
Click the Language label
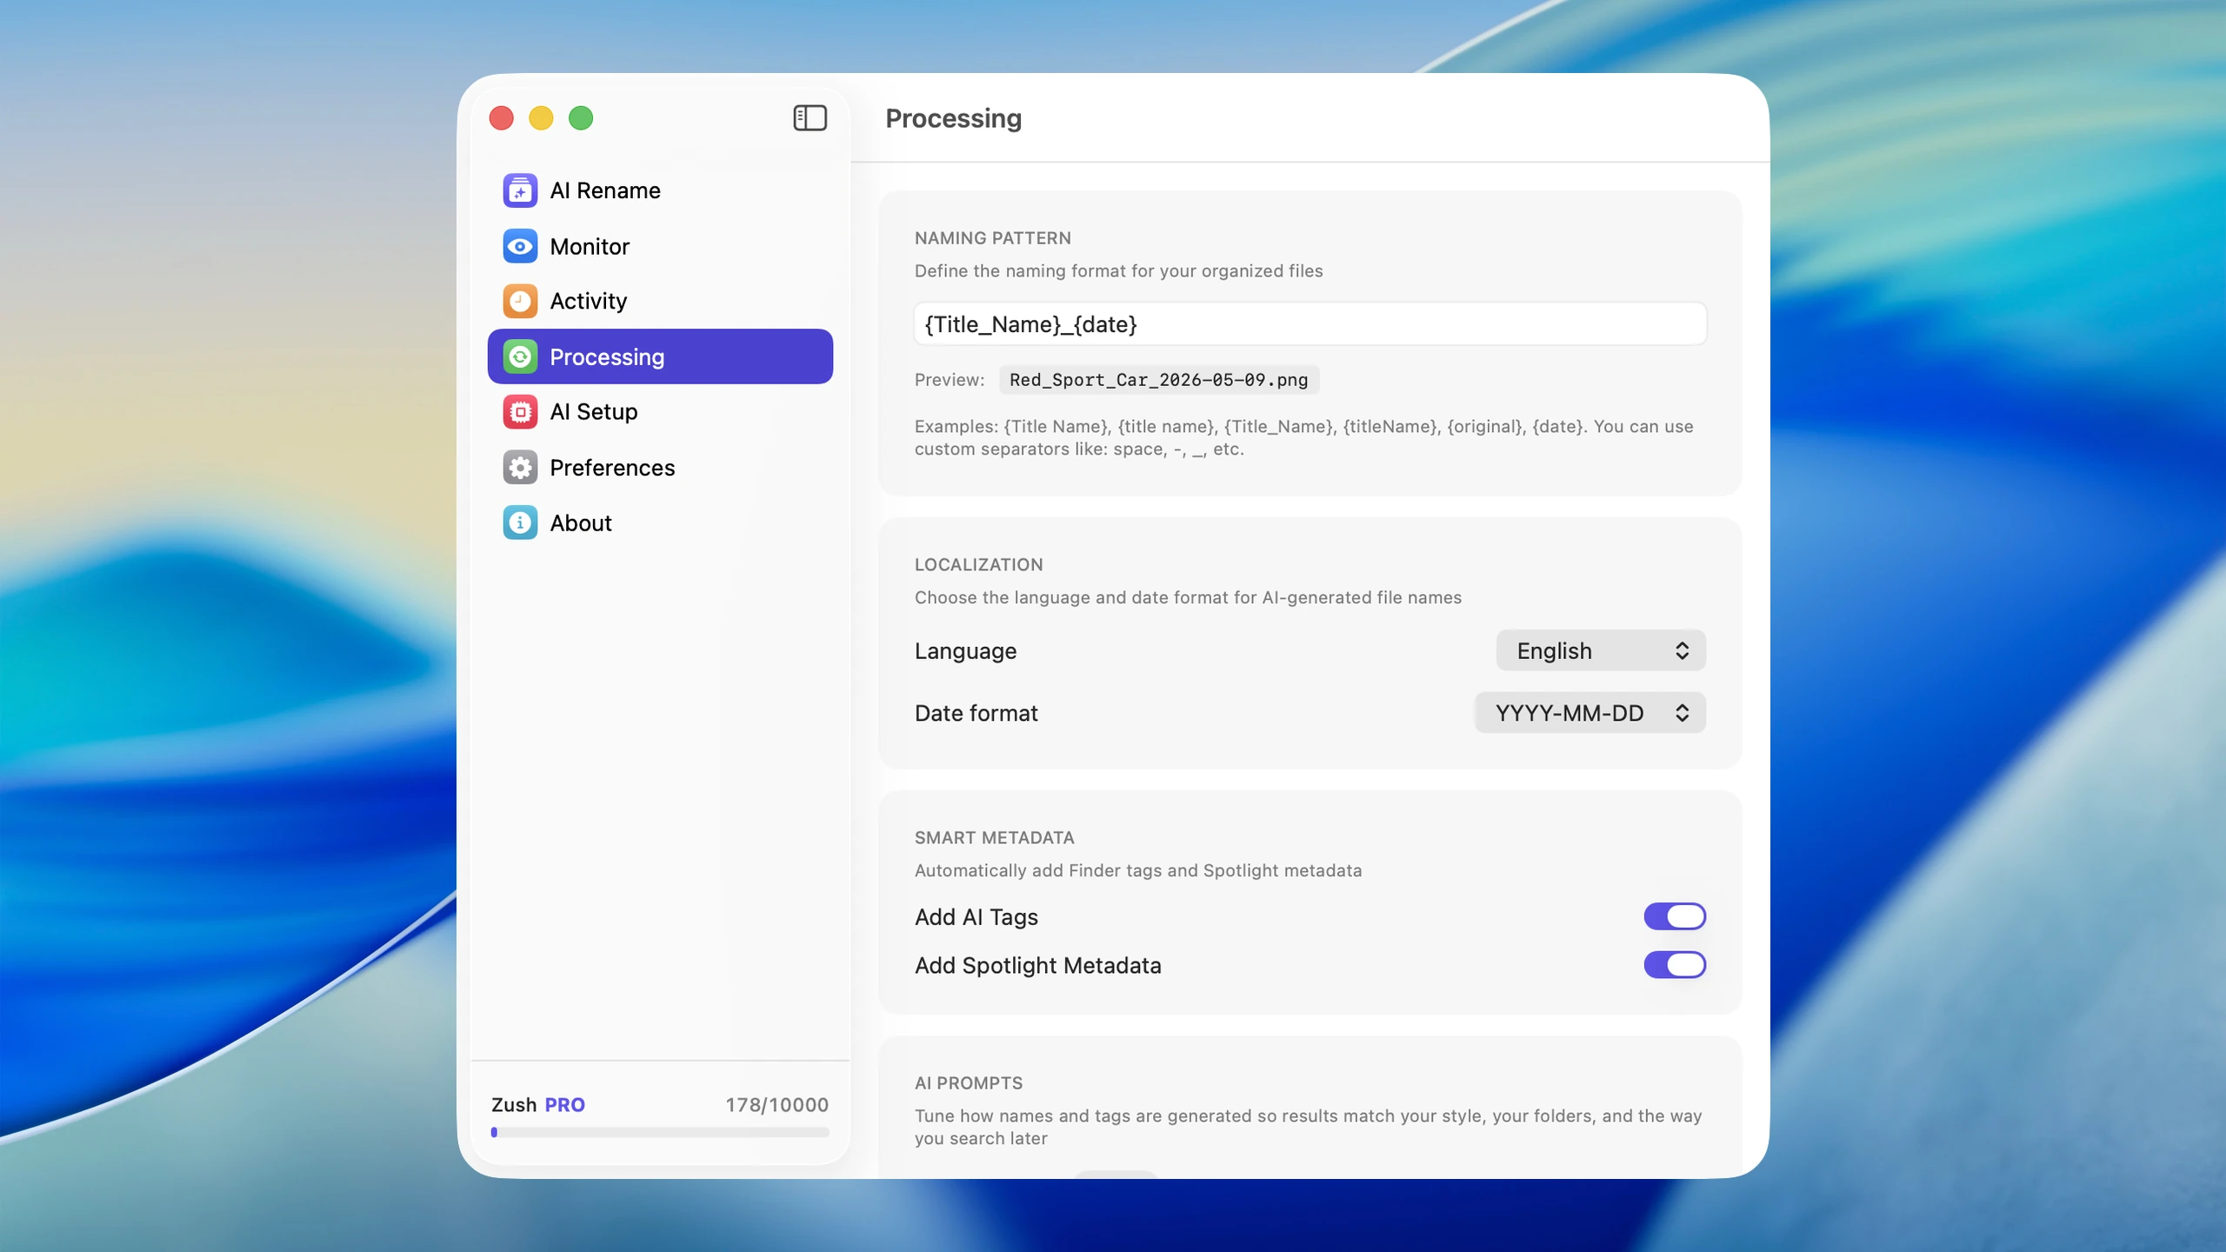click(965, 651)
